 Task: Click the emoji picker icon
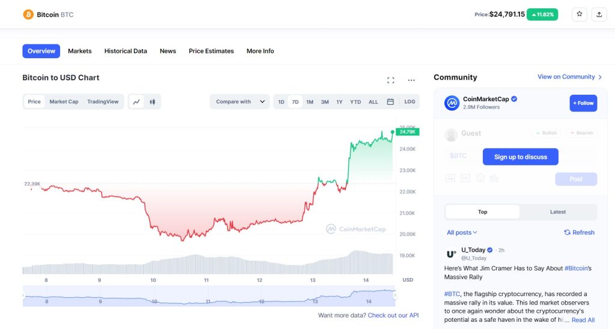pyautogui.click(x=480, y=179)
